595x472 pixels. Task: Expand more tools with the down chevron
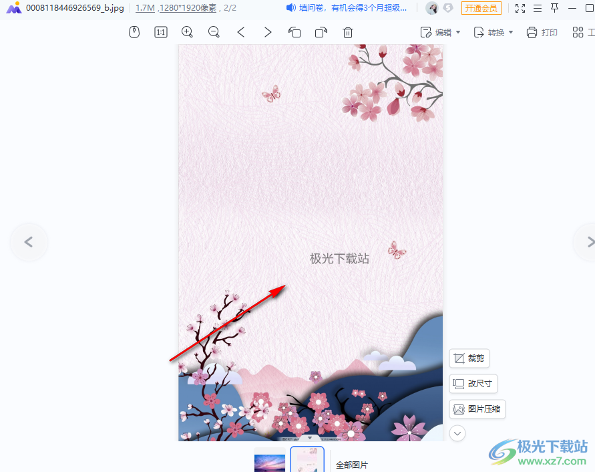coord(457,433)
